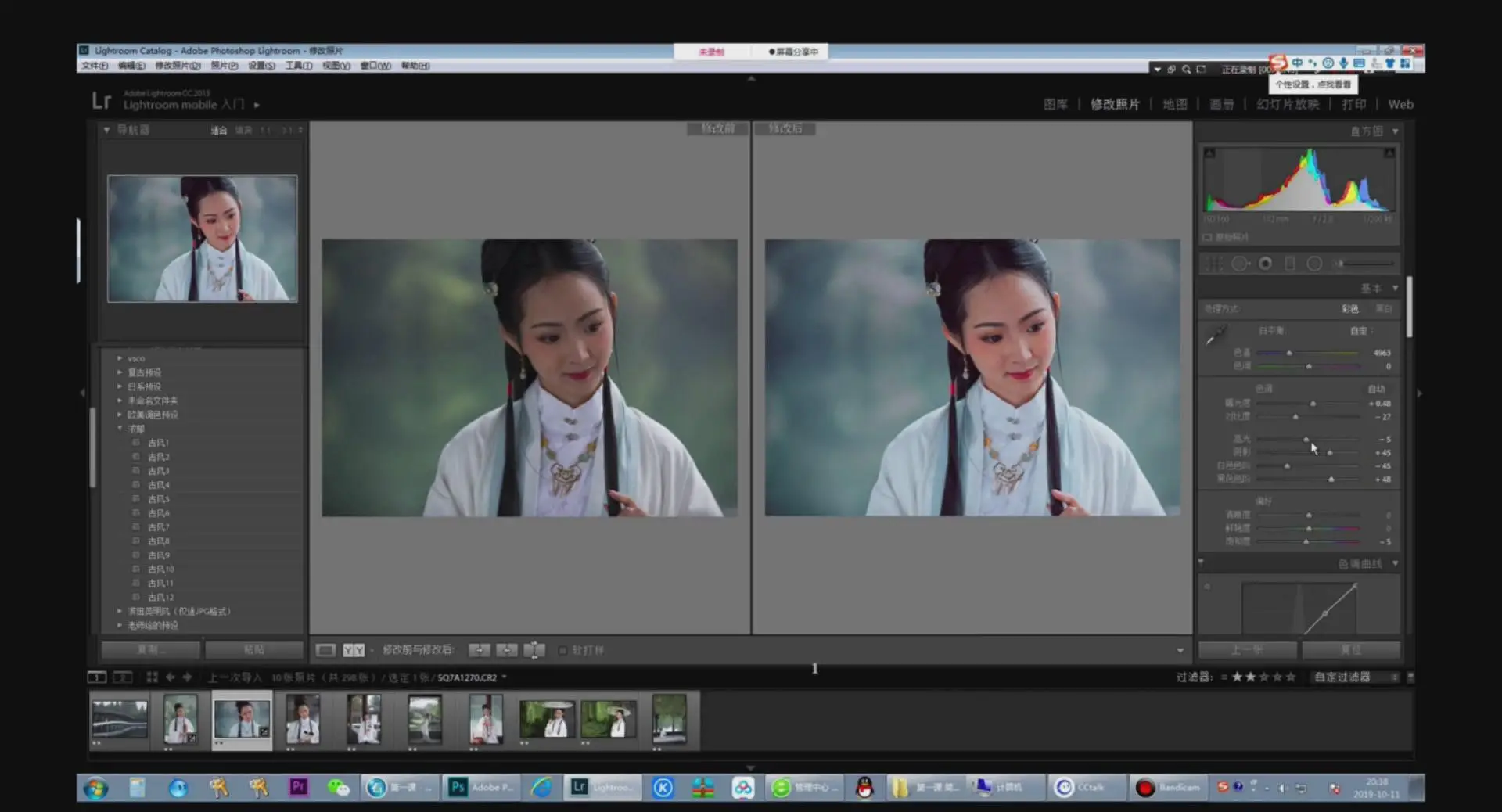Collapse the Navigator panel
The height and width of the screenshot is (812, 1502).
click(x=106, y=130)
